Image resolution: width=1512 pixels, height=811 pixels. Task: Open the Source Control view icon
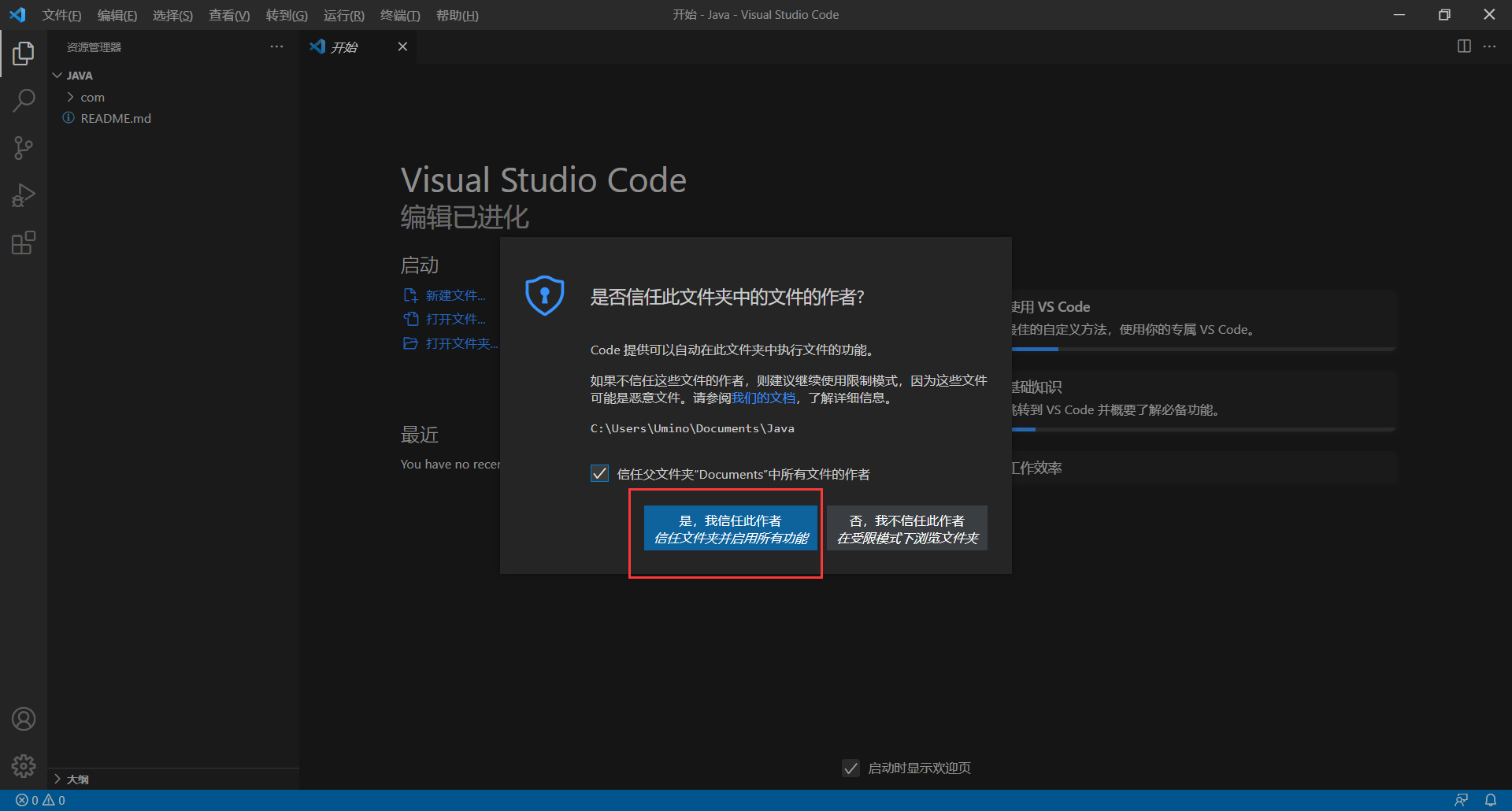pyautogui.click(x=24, y=148)
